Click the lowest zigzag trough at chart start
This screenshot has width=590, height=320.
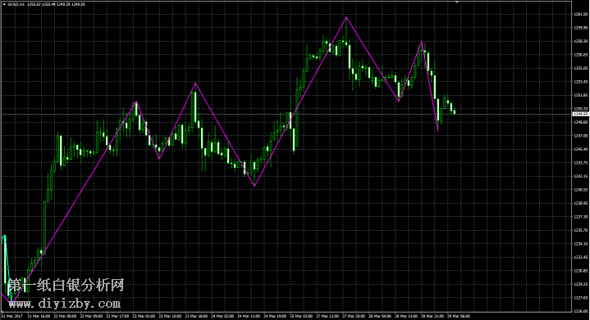(x=11, y=302)
